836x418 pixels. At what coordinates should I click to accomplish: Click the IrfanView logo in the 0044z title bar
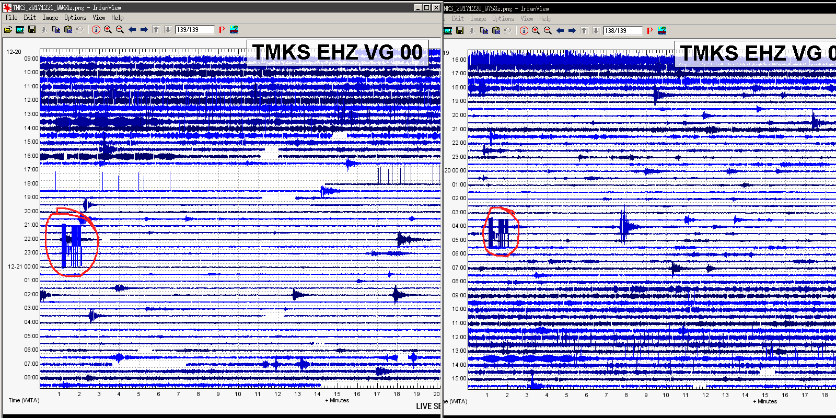pyautogui.click(x=7, y=7)
